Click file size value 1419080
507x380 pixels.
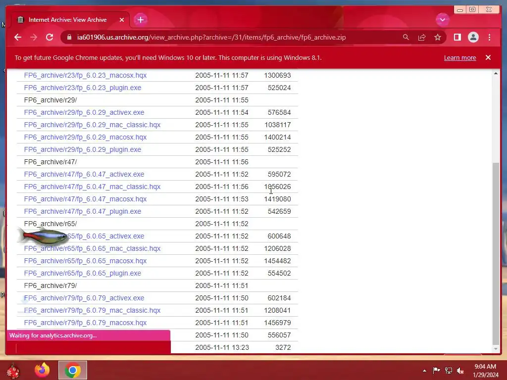[277, 199]
